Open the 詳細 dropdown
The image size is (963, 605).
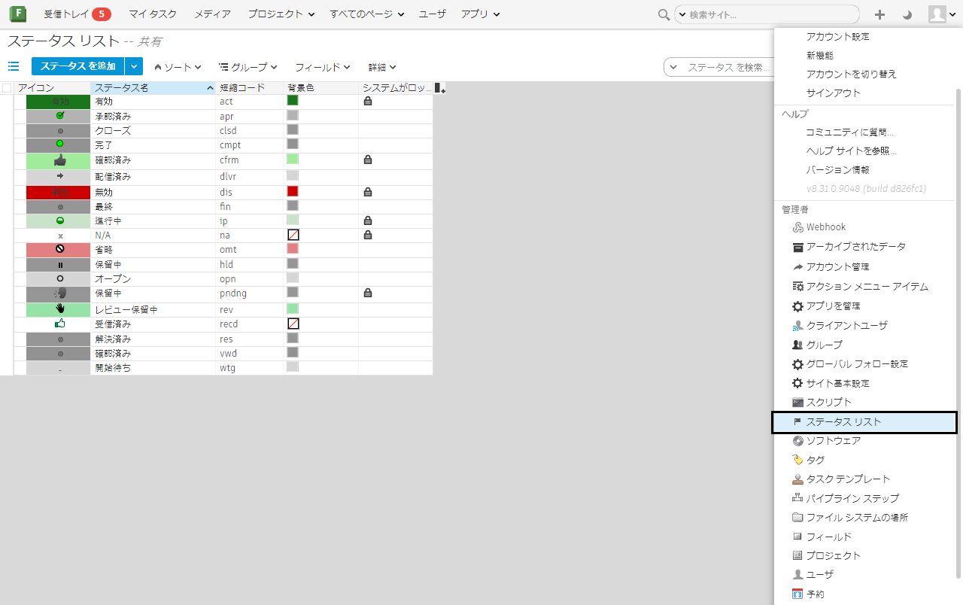coord(382,67)
